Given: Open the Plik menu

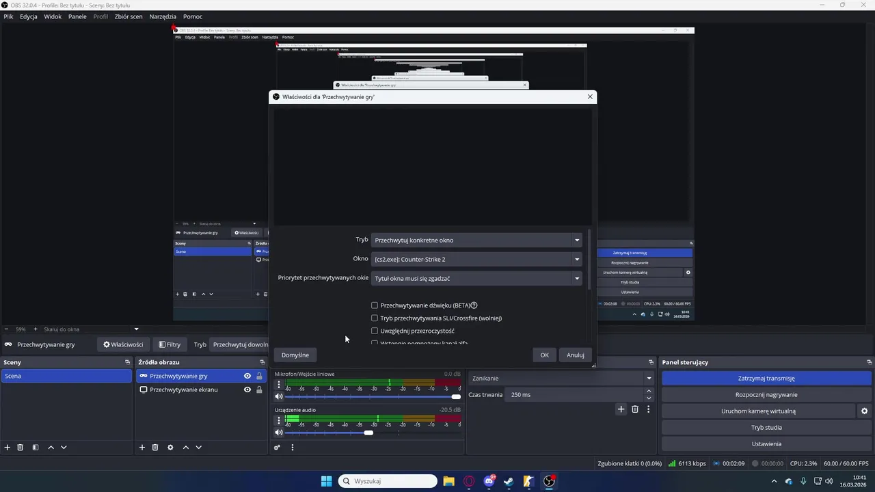Looking at the screenshot, I should click(x=8, y=16).
